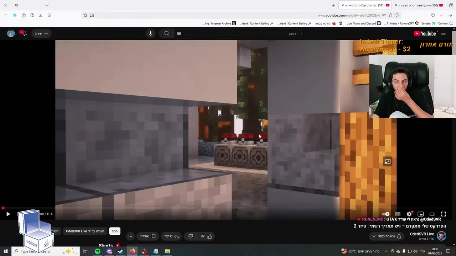Go to YouTube home via logo
This screenshot has height=256, width=456.
(425, 33)
